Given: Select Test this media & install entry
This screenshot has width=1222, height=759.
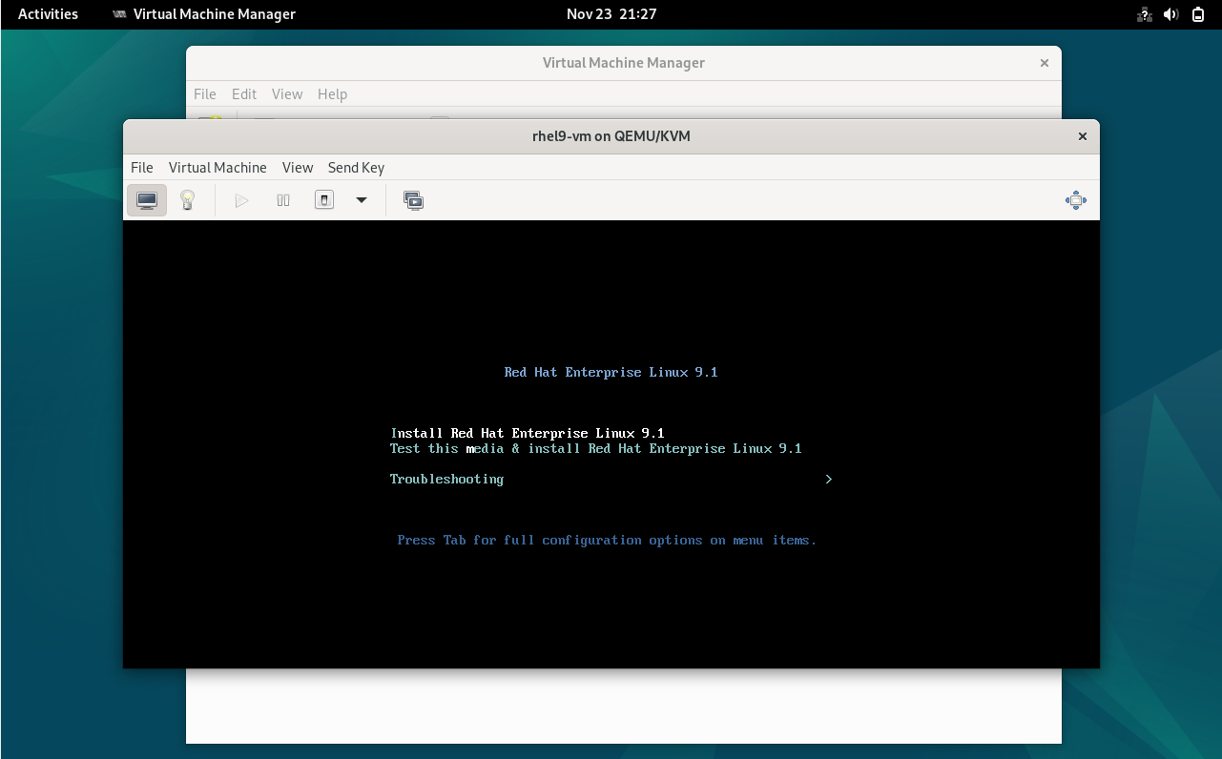Looking at the screenshot, I should 596,449.
